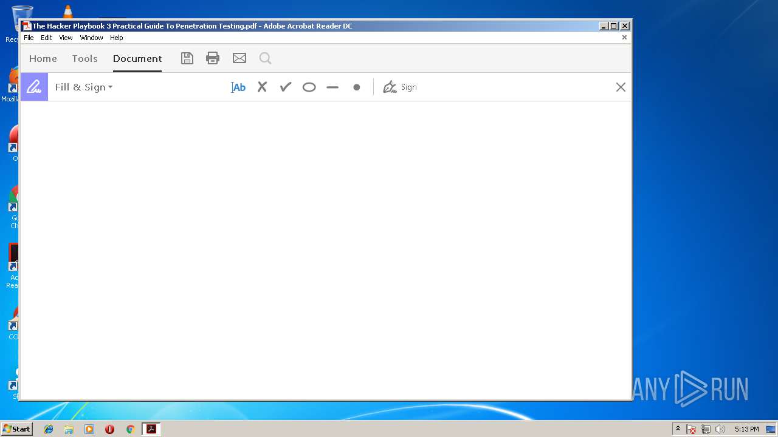
Task: Select the Add Text 'Ab' tool
Action: (238, 87)
